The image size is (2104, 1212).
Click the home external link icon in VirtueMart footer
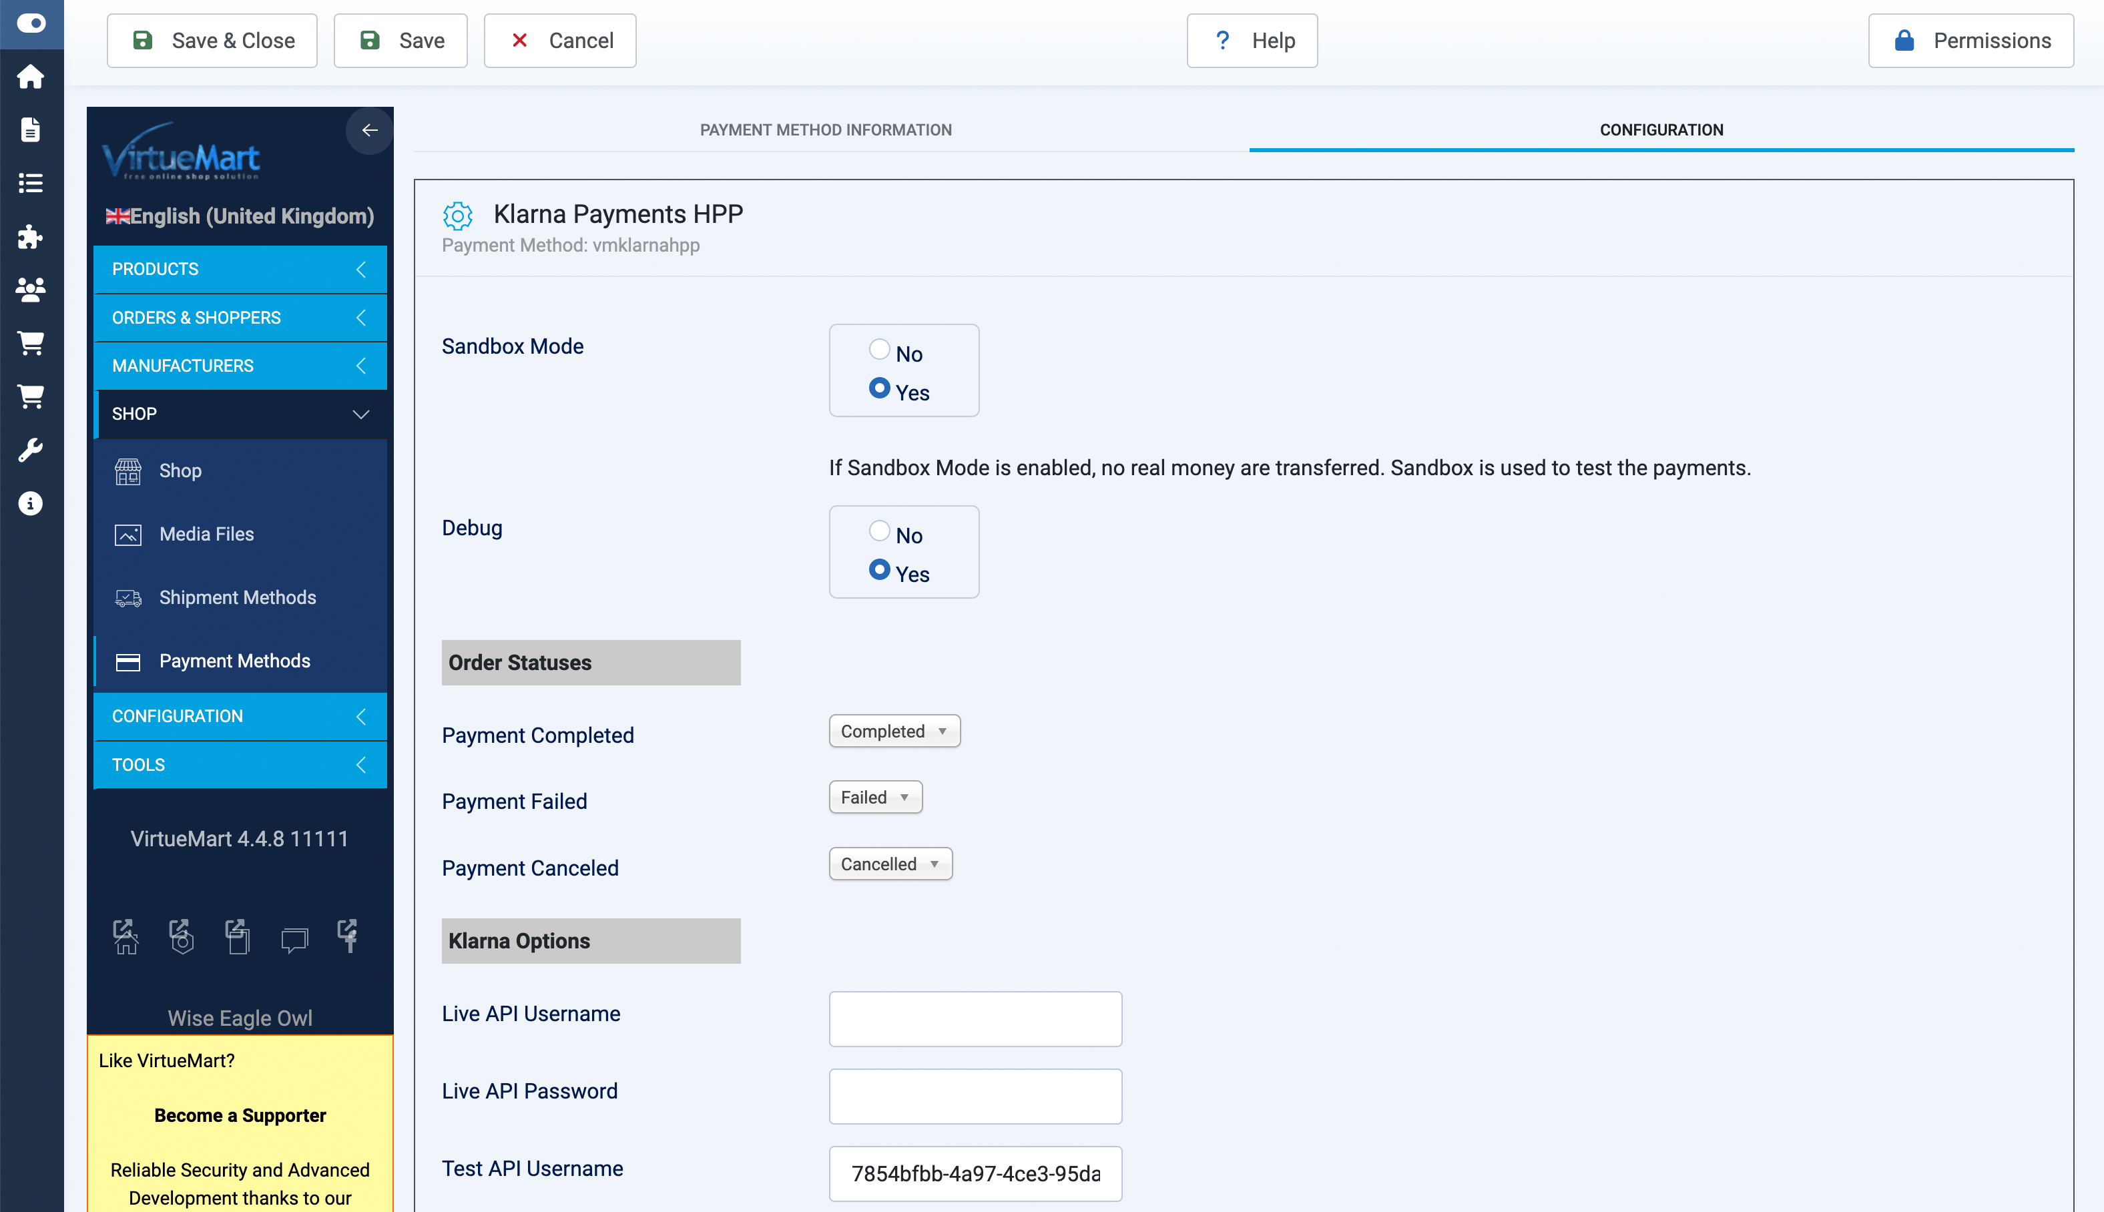pyautogui.click(x=125, y=936)
